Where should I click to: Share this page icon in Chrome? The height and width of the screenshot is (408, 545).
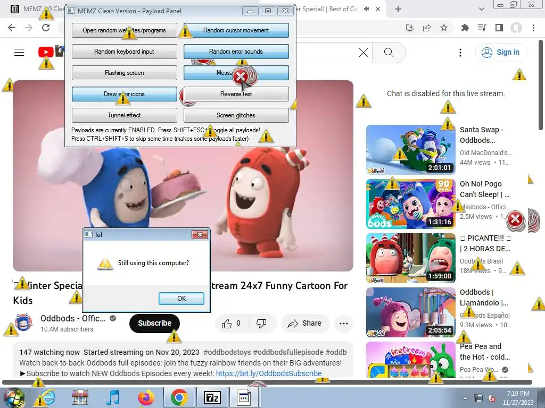[x=427, y=28]
